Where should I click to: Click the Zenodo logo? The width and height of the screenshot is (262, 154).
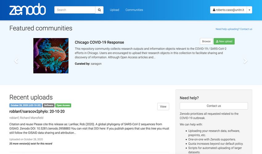point(27,10)
